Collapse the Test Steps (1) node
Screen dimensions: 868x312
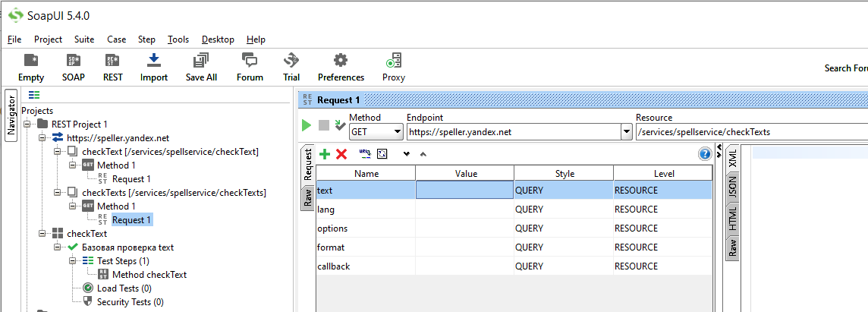(x=71, y=260)
